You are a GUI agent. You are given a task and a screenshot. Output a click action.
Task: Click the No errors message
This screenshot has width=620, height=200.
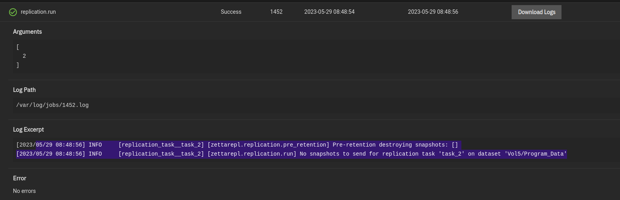pyautogui.click(x=24, y=191)
